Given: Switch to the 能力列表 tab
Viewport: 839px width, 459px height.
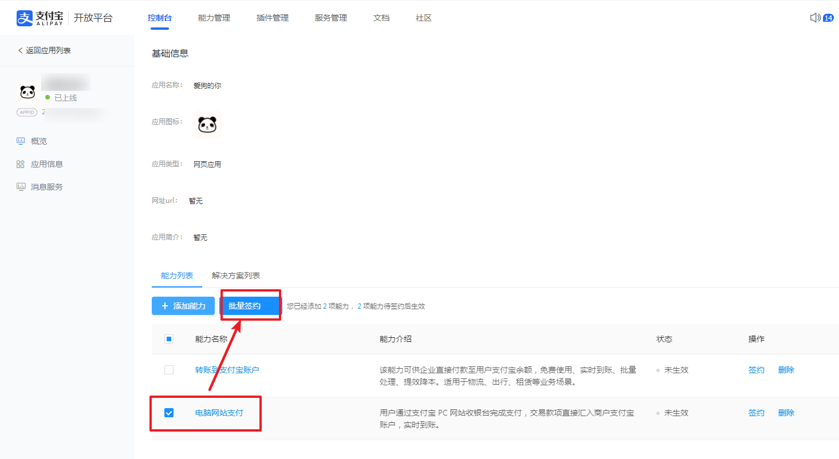Looking at the screenshot, I should (x=177, y=276).
